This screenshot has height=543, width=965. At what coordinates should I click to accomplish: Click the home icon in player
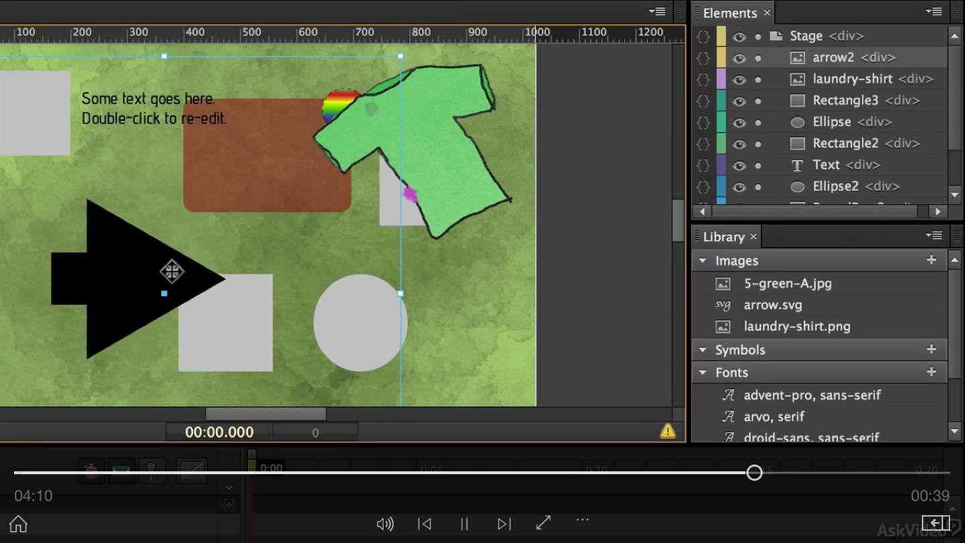18,524
